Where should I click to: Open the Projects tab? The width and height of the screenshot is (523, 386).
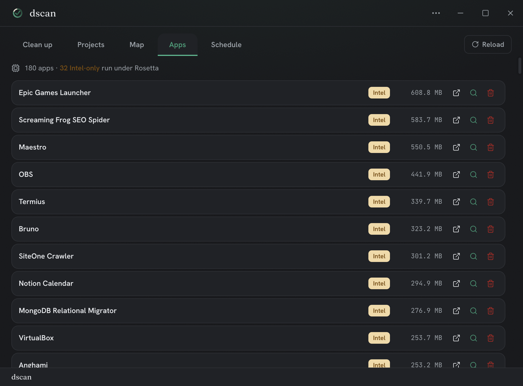91,45
